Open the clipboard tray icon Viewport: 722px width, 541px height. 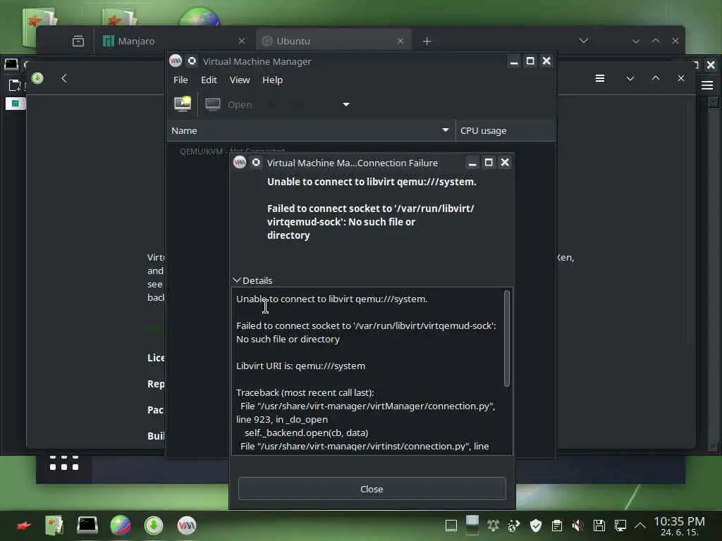point(557,525)
